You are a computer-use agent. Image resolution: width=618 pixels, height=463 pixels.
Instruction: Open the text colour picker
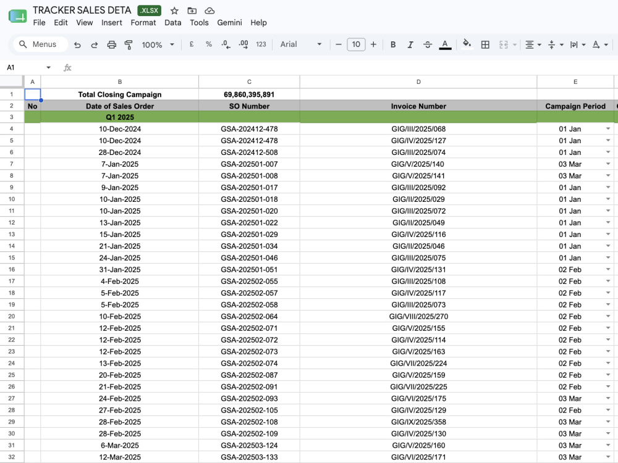tap(445, 44)
